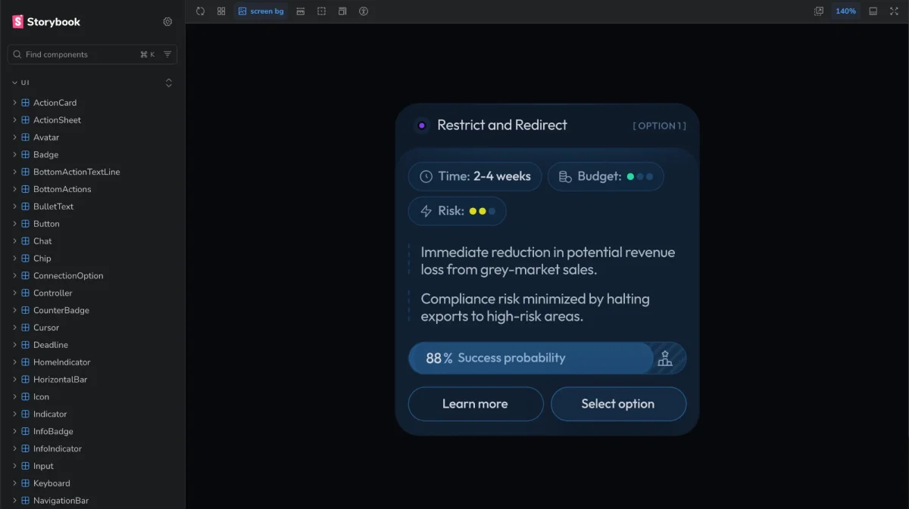Click the ConnectionOption component icon
Screen dimensions: 909x509
26,276
